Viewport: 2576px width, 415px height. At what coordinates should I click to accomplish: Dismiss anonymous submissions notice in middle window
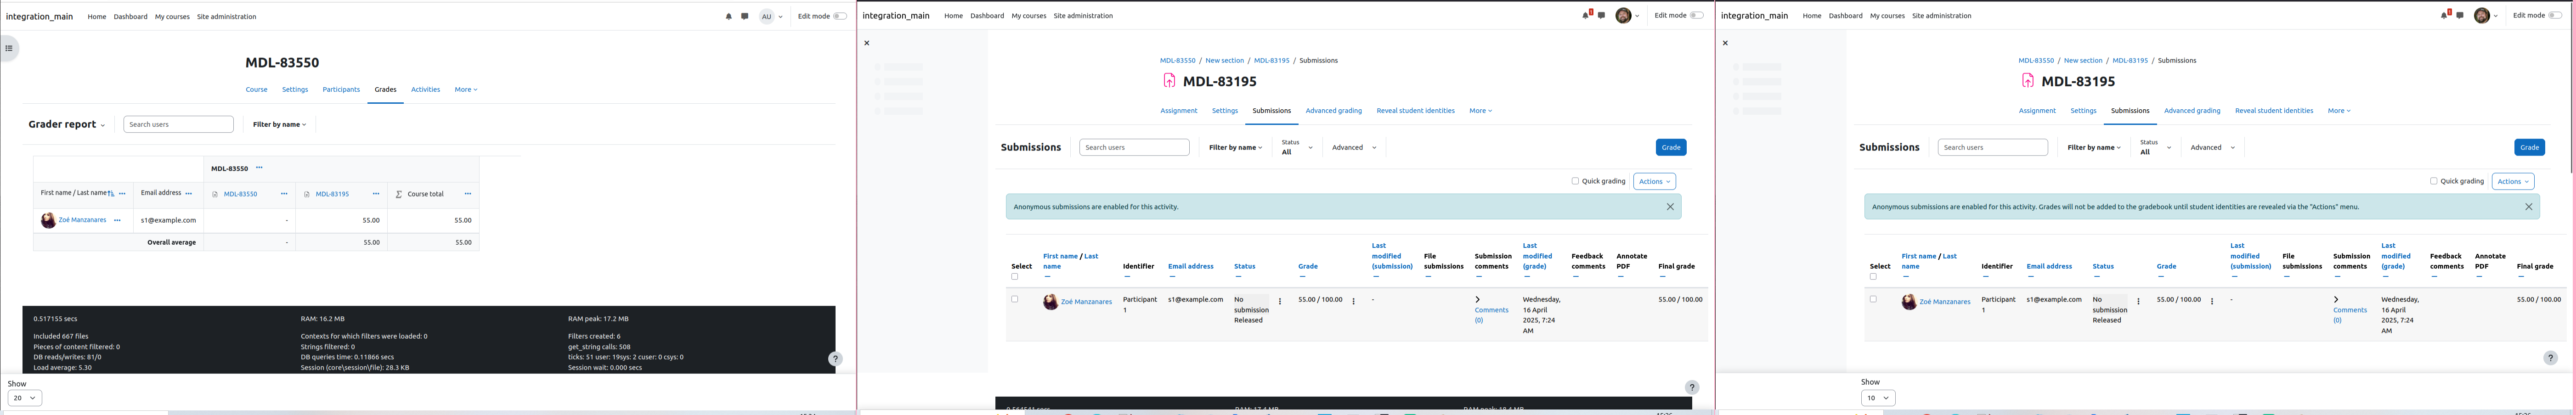tap(1670, 207)
